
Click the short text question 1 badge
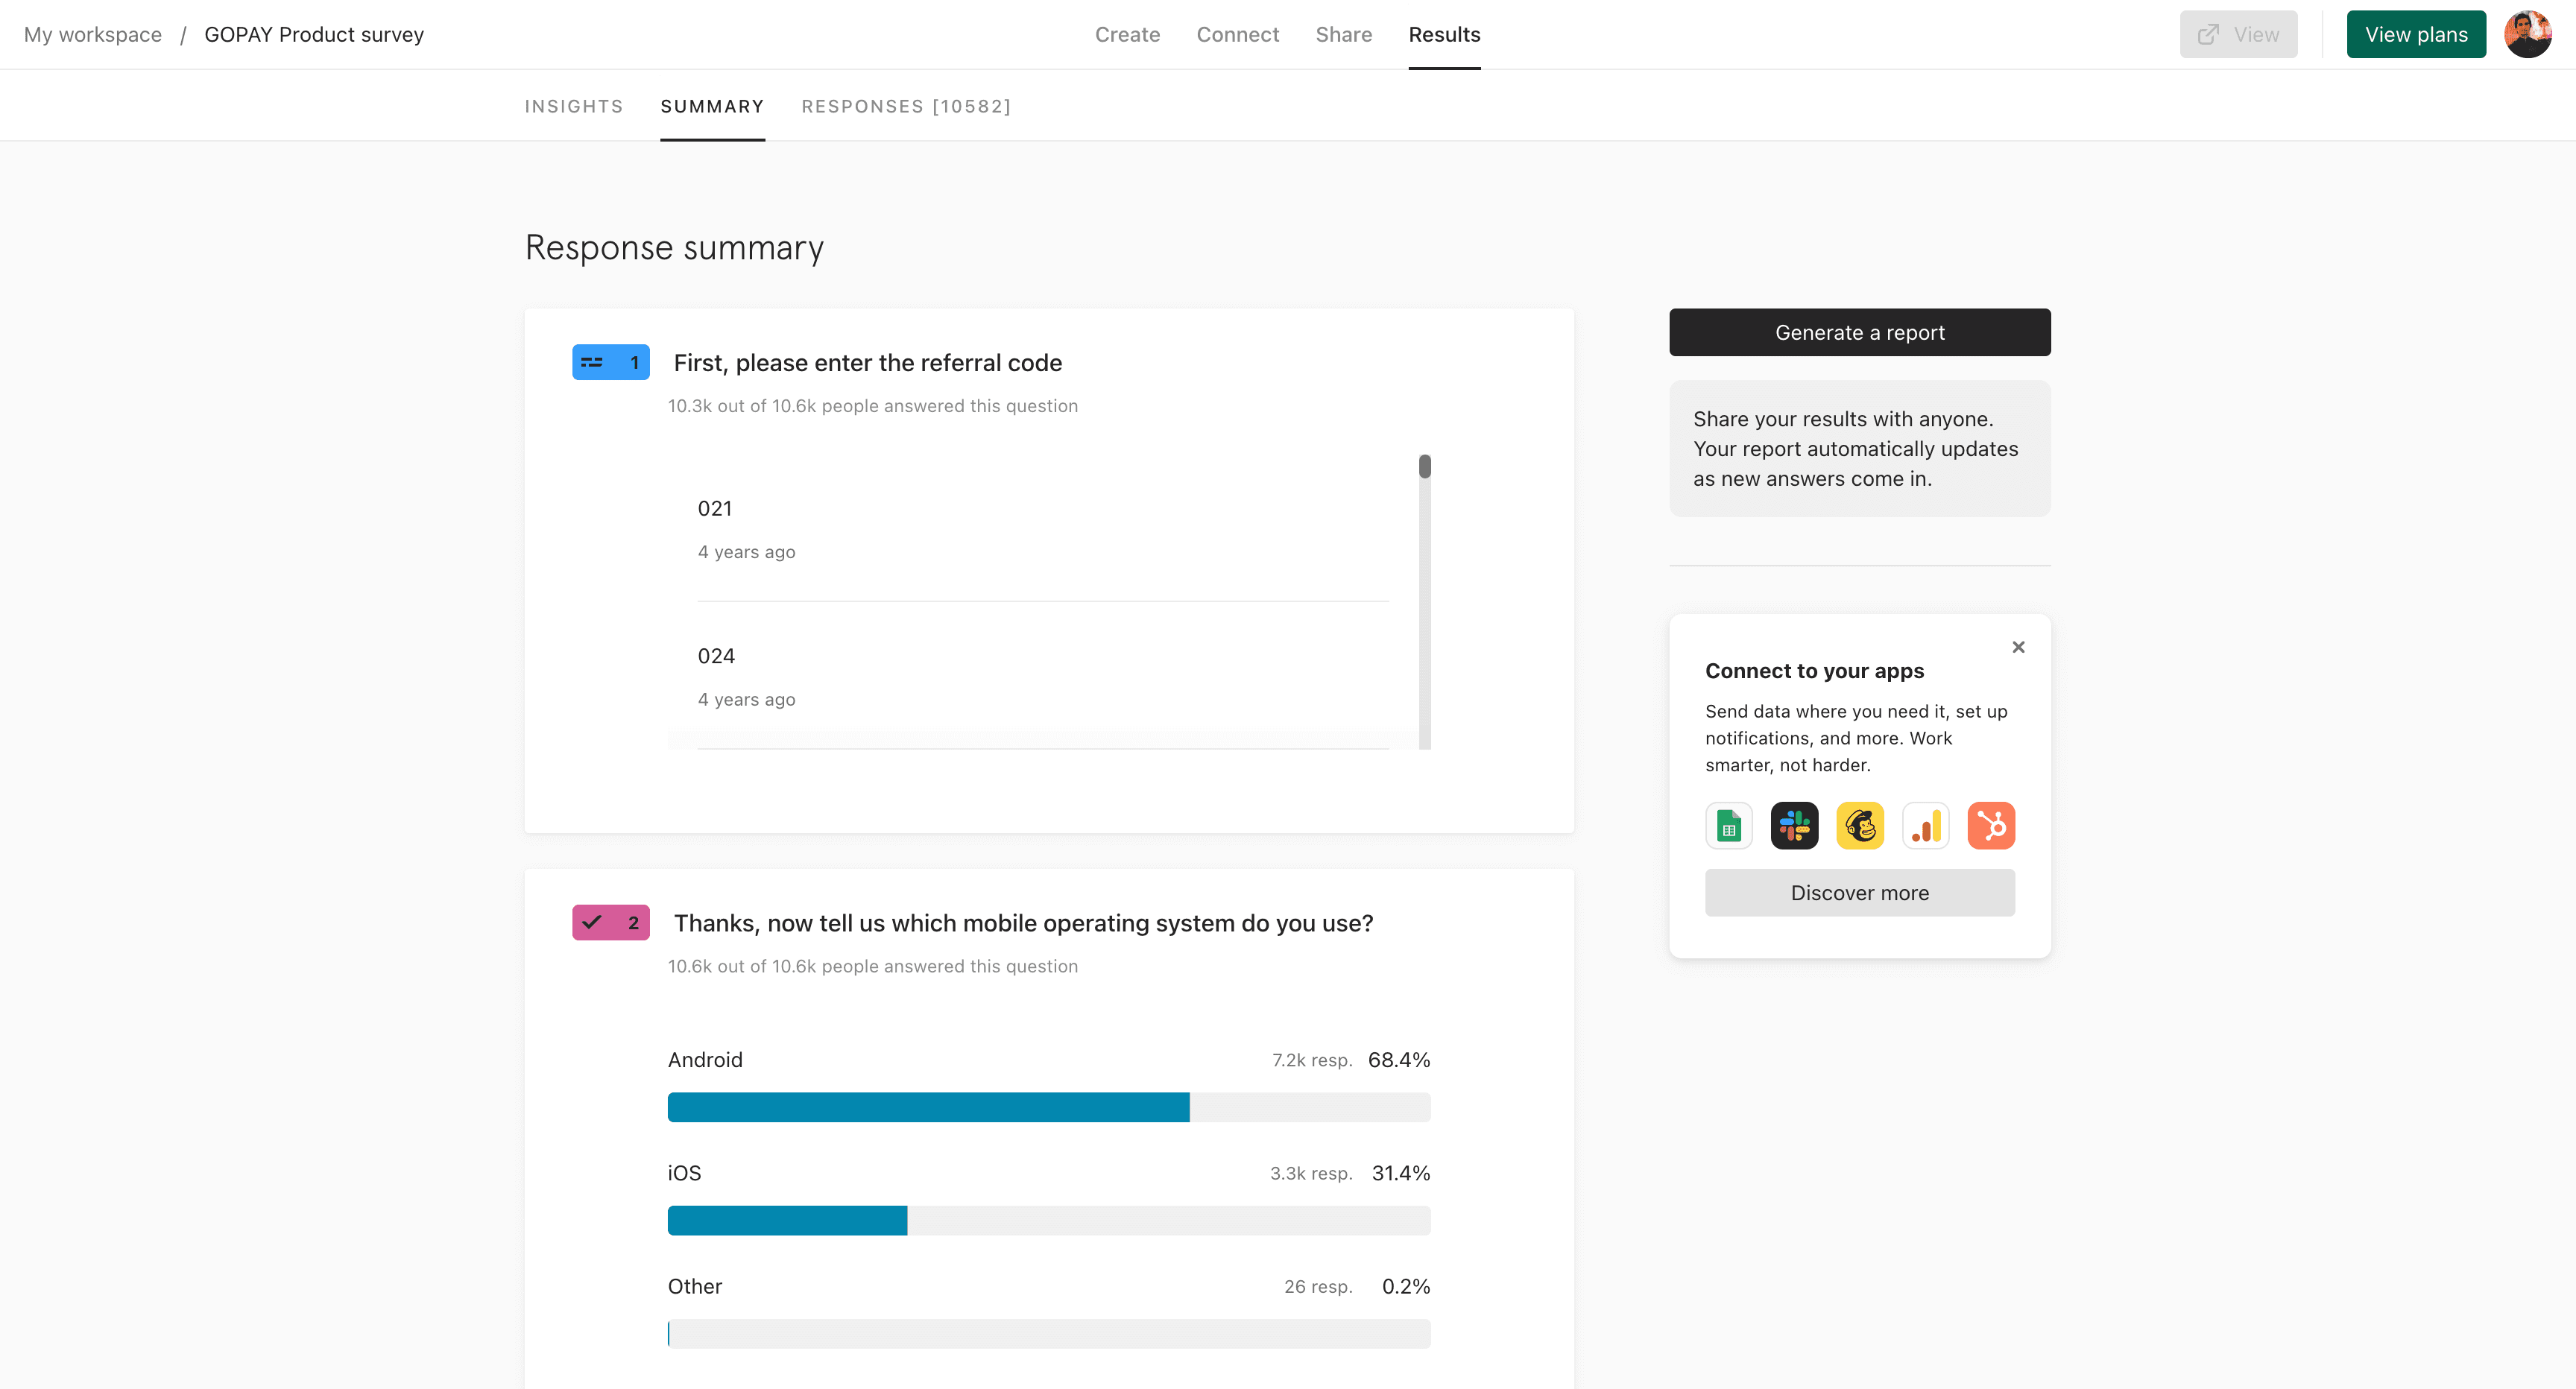coord(610,362)
